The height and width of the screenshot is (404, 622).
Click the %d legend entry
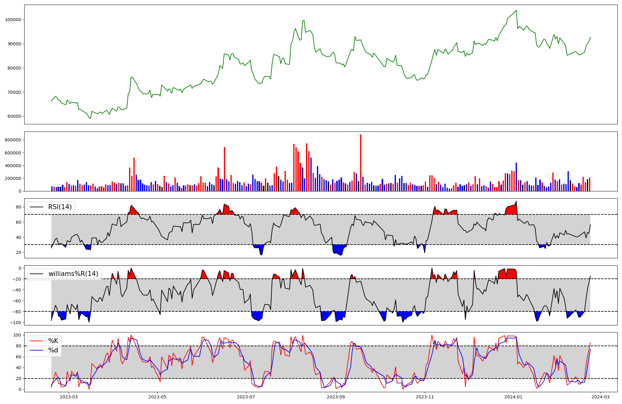point(53,350)
